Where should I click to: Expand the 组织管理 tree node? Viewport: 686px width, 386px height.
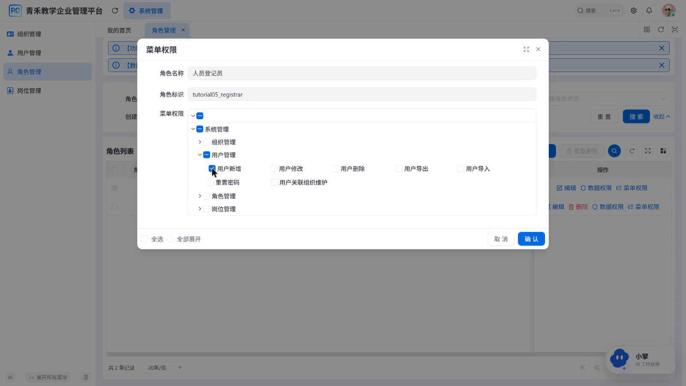200,142
